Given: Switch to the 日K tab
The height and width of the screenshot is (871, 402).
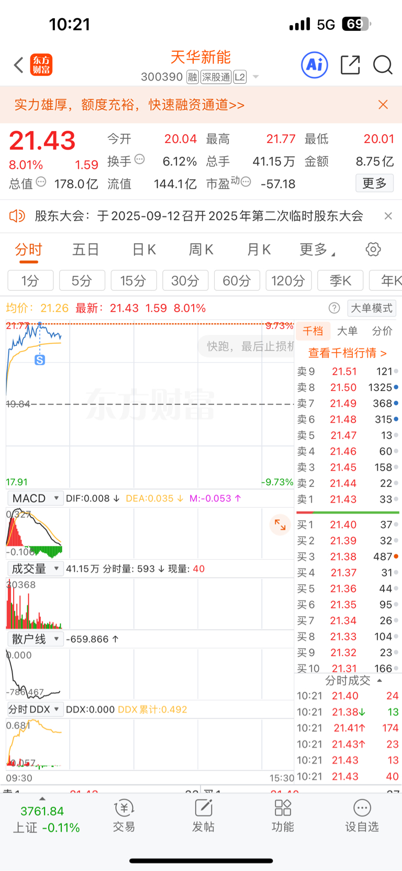Looking at the screenshot, I should (x=144, y=249).
